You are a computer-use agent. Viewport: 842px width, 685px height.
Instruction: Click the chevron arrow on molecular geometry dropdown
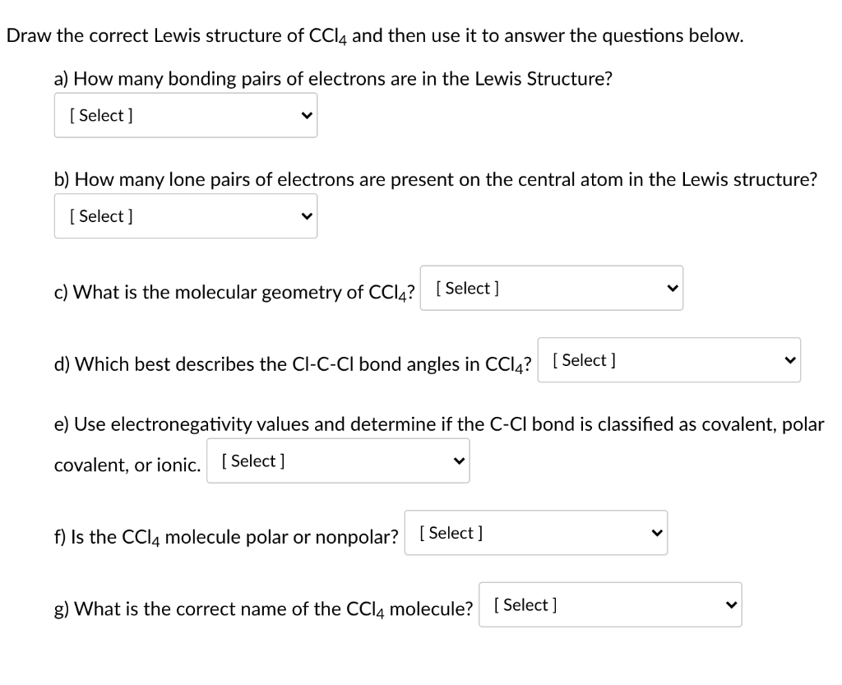pos(673,288)
